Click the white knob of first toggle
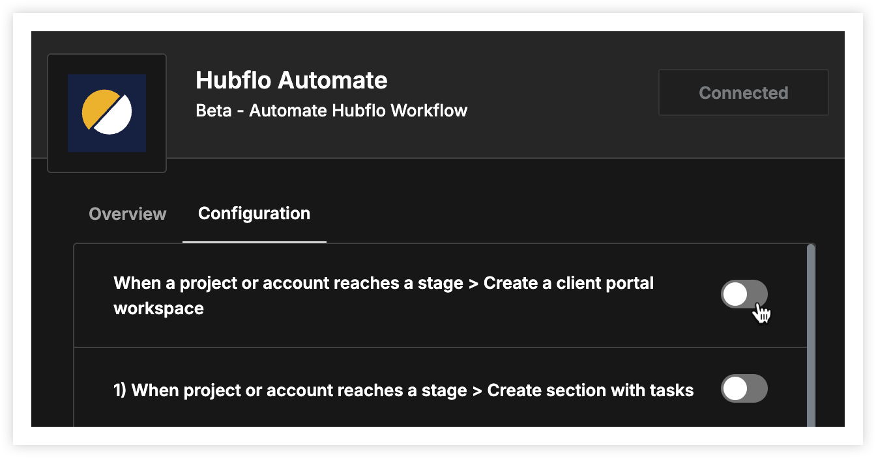The width and height of the screenshot is (876, 458). pos(735,295)
